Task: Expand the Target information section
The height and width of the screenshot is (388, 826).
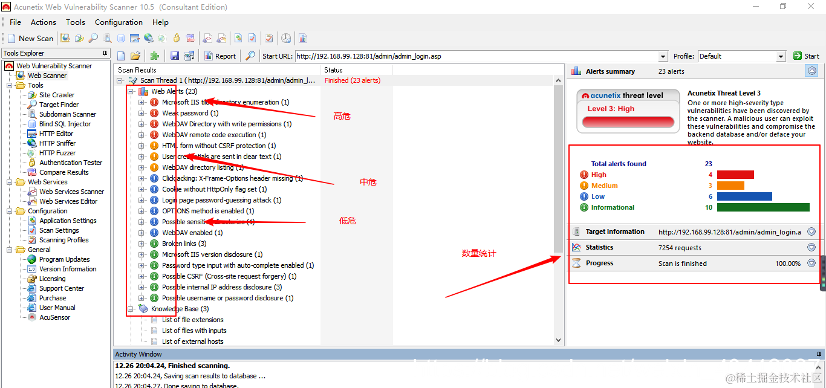Action: coord(811,231)
